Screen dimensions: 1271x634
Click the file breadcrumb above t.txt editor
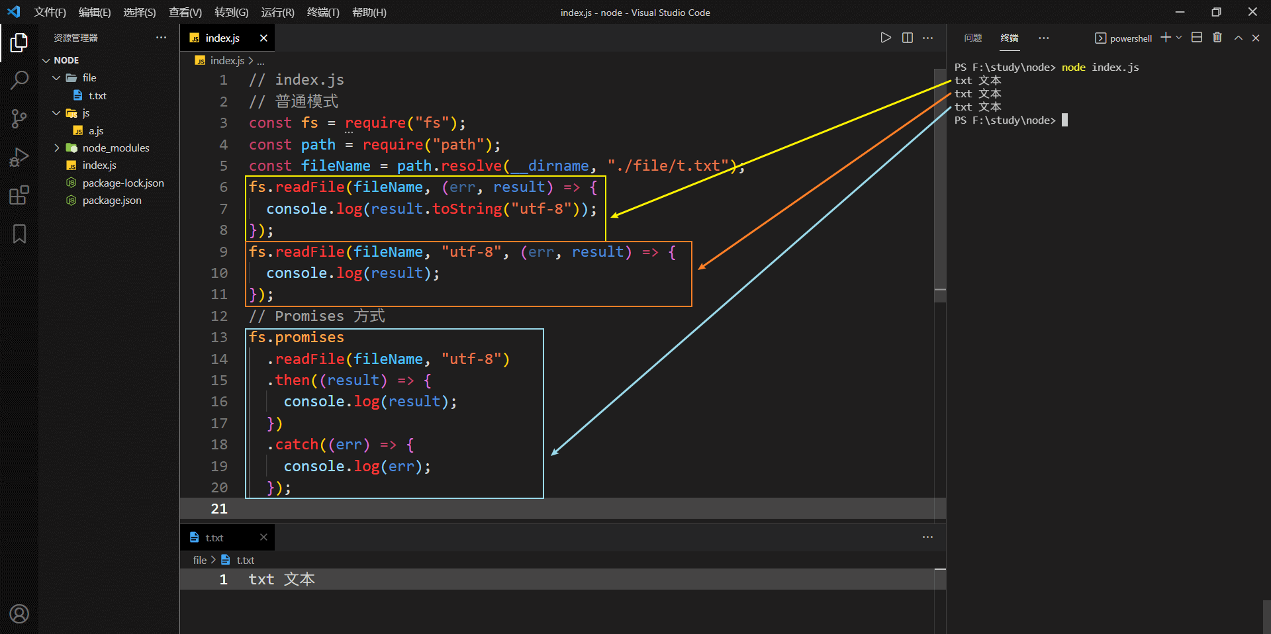(x=200, y=560)
